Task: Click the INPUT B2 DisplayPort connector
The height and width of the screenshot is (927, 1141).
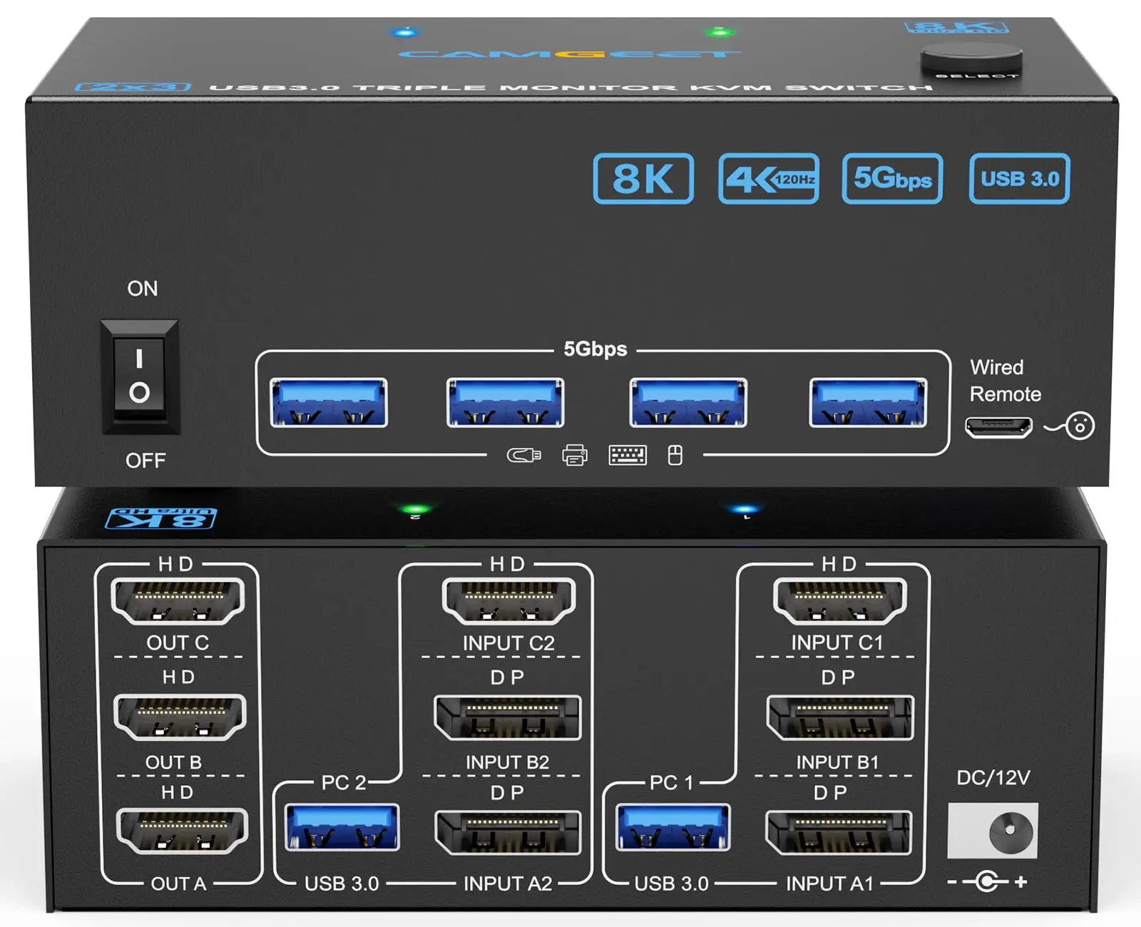Action: (x=508, y=718)
